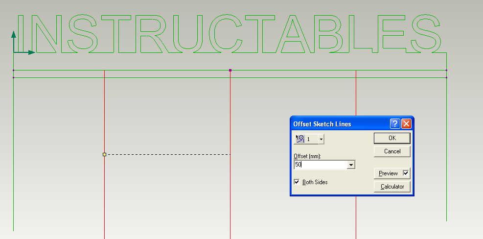Close the Offset Sketch Lines dialog
This screenshot has width=483, height=239.
coord(406,124)
